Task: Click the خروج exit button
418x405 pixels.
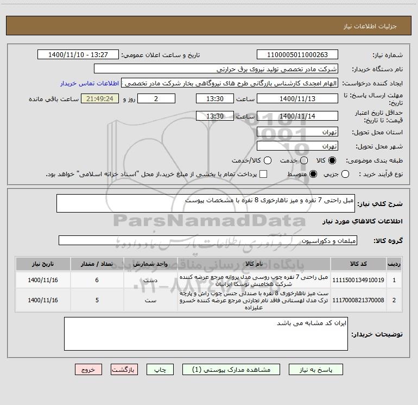Action: click(88, 370)
